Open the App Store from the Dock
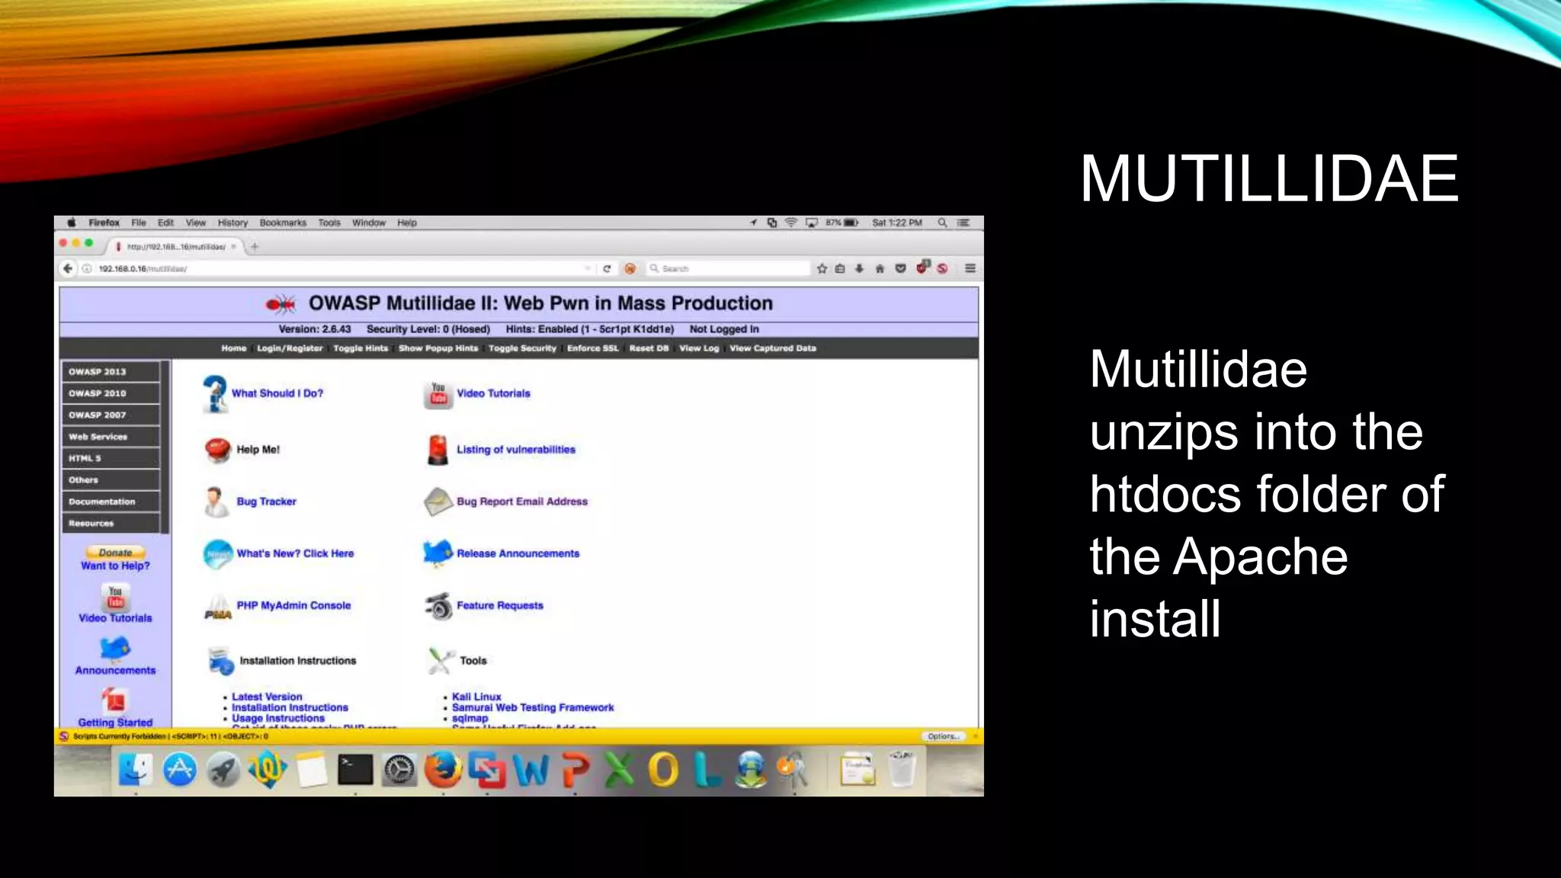1561x878 pixels. [x=180, y=770]
